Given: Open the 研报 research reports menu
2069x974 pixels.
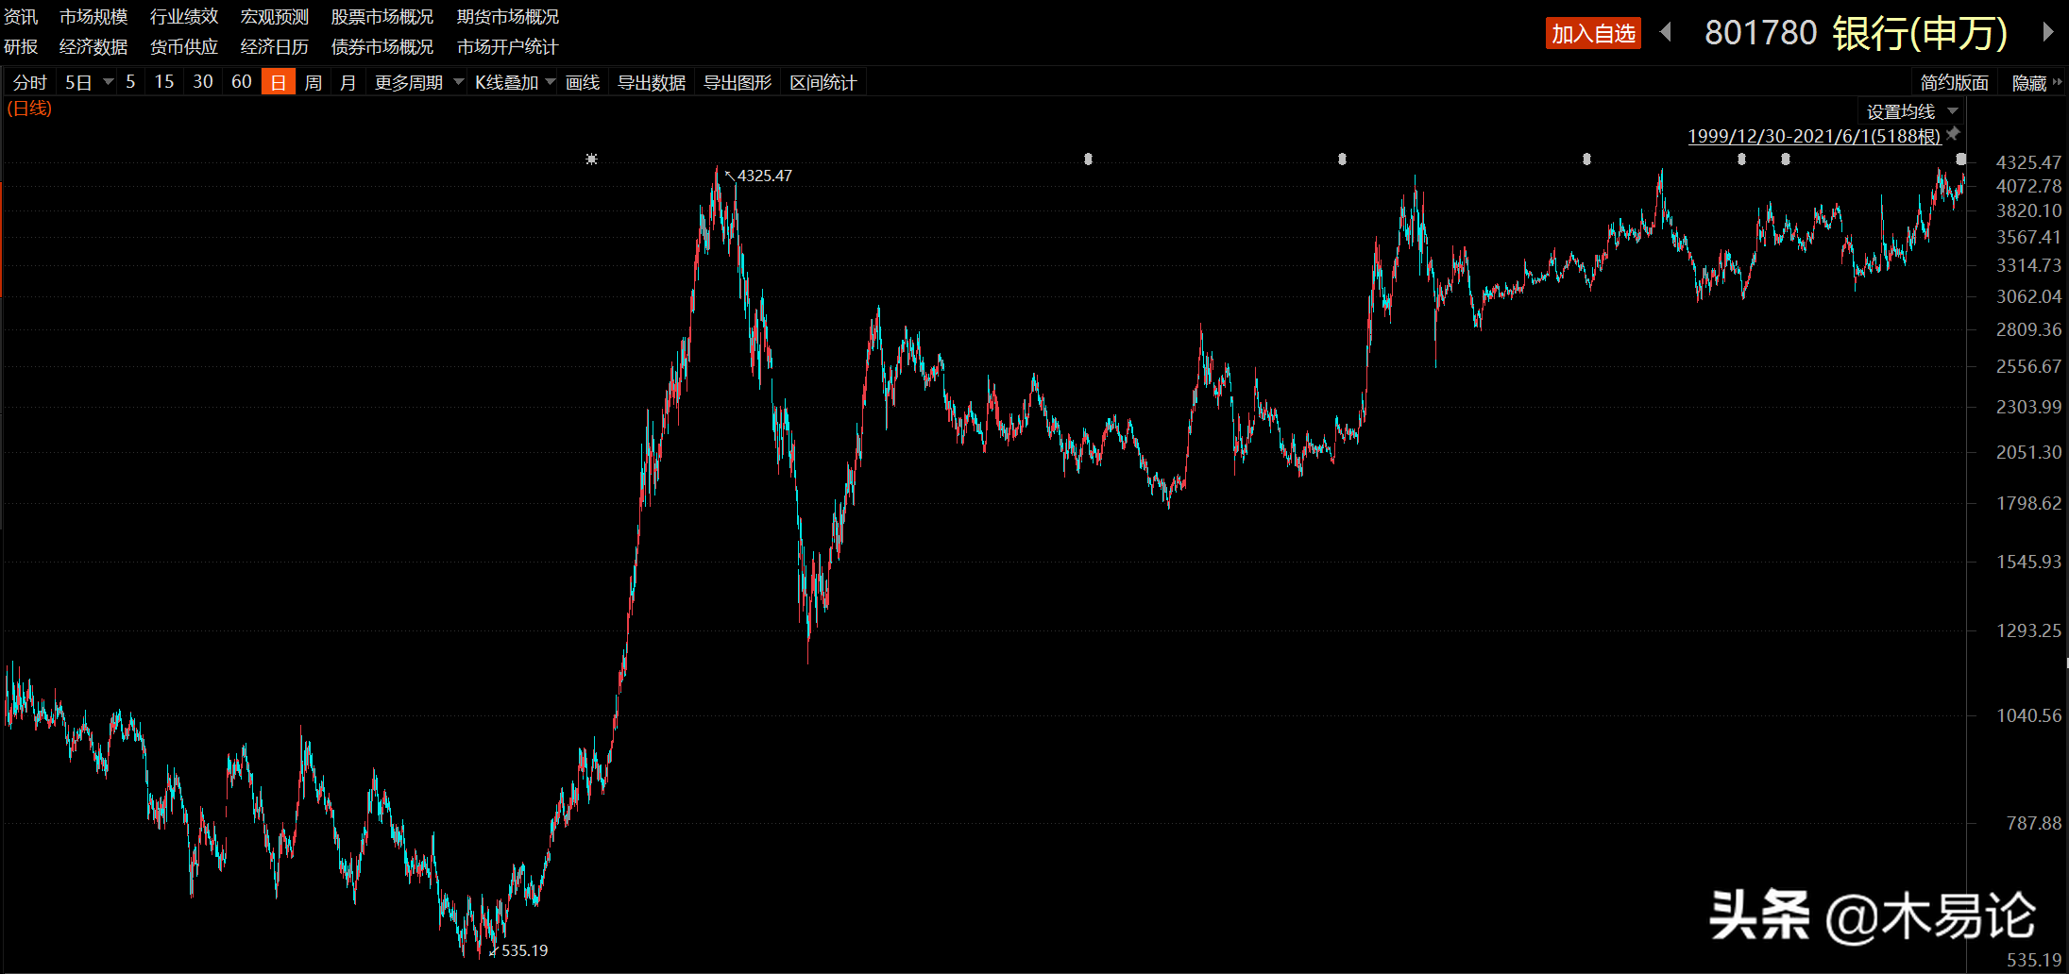Looking at the screenshot, I should coord(21,46).
